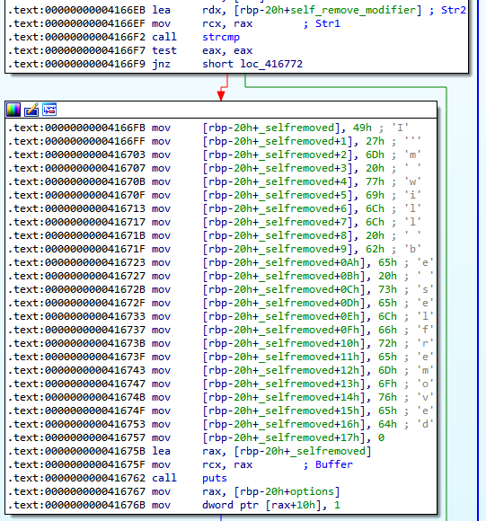486x521 pixels.
Task: Select the self_remove_modifier operand in lea
Action: point(353,10)
